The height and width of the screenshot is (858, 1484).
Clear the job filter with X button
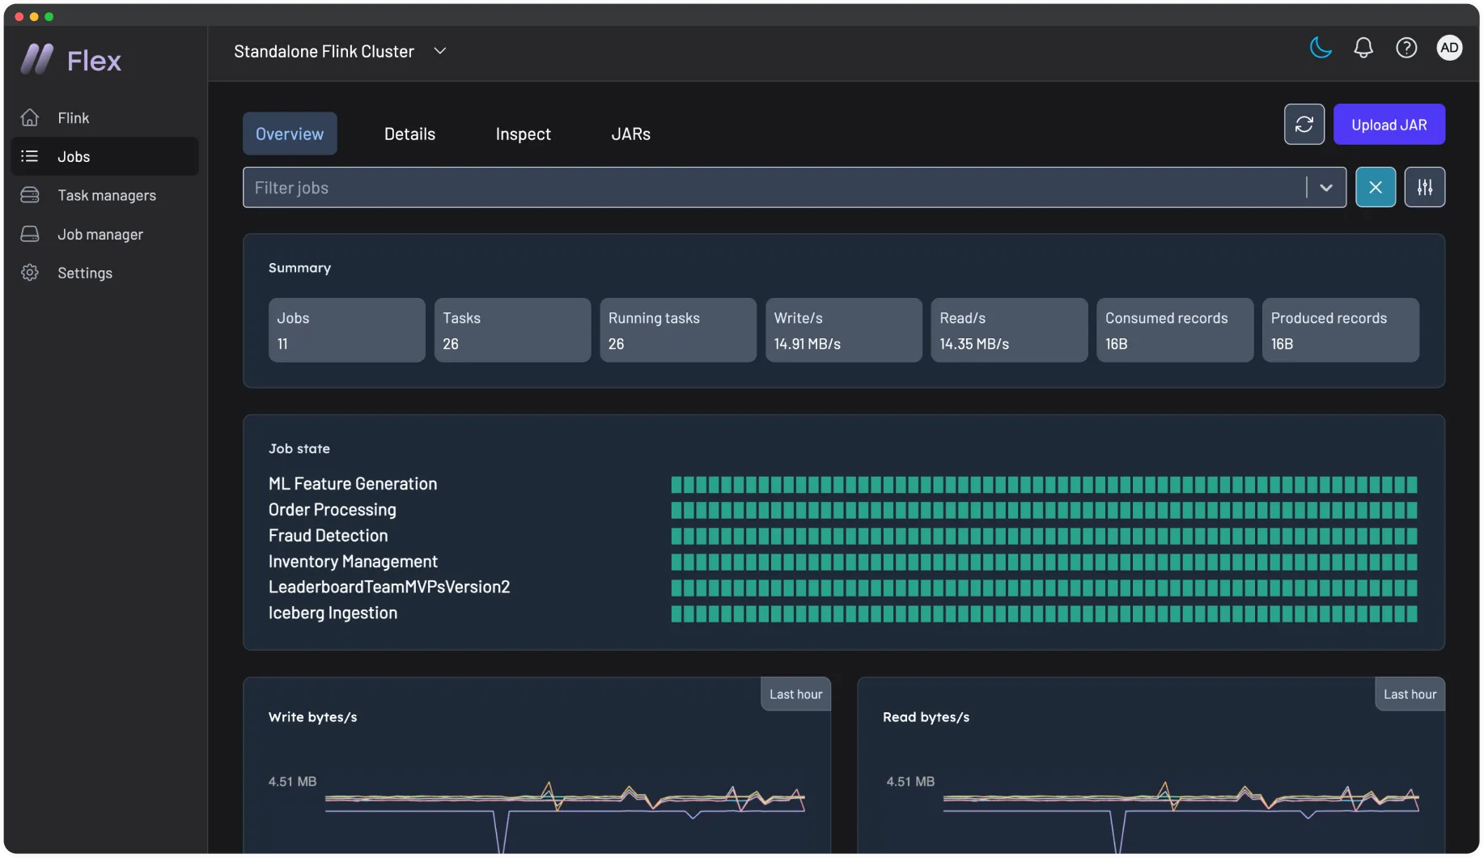point(1375,188)
